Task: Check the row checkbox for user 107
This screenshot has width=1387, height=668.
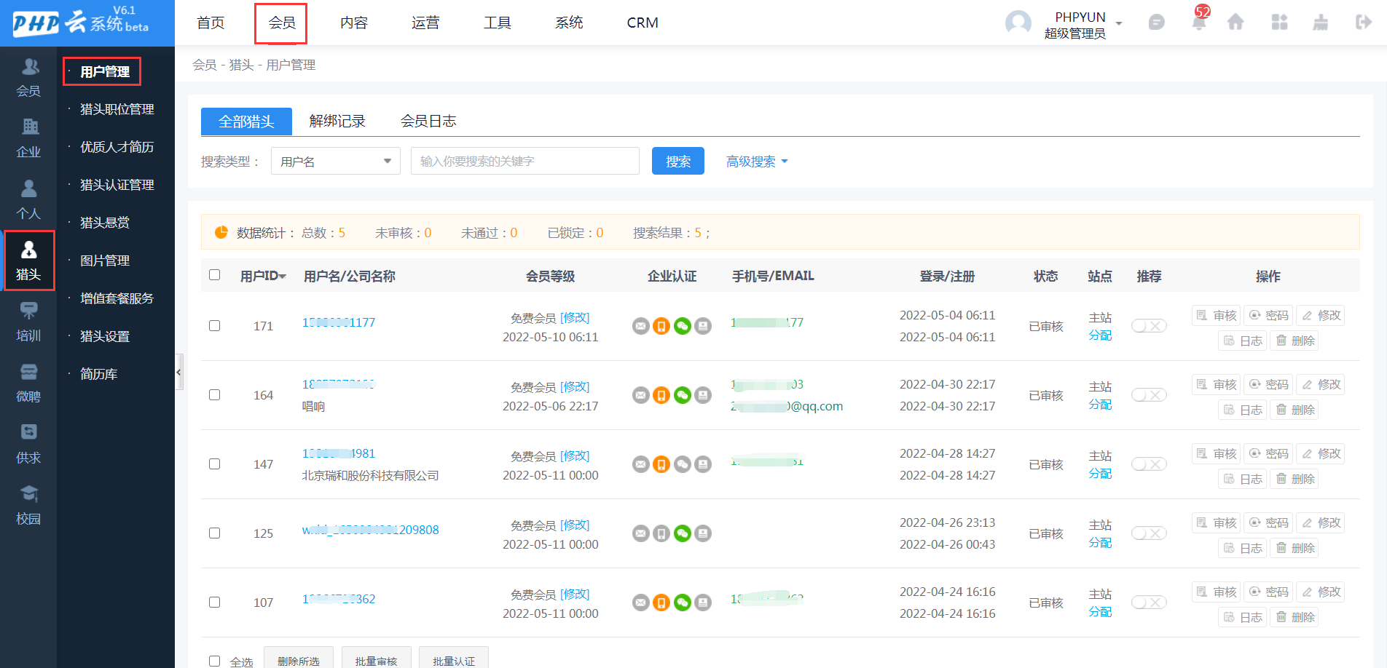Action: click(x=214, y=603)
